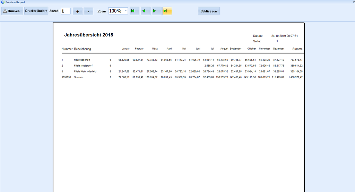
Task: Click the Jahresübersicht 2018 title
Action: coord(88,35)
